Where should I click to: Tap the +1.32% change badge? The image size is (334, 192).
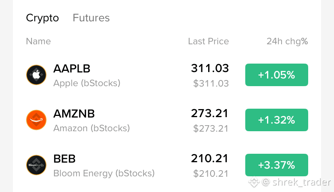276,120
